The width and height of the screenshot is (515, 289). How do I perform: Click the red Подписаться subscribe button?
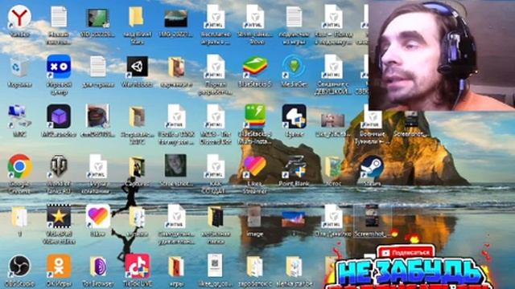pos(406,253)
